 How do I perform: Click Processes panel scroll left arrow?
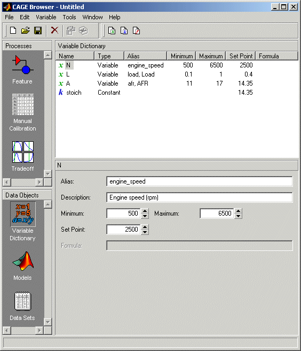(x=7, y=182)
